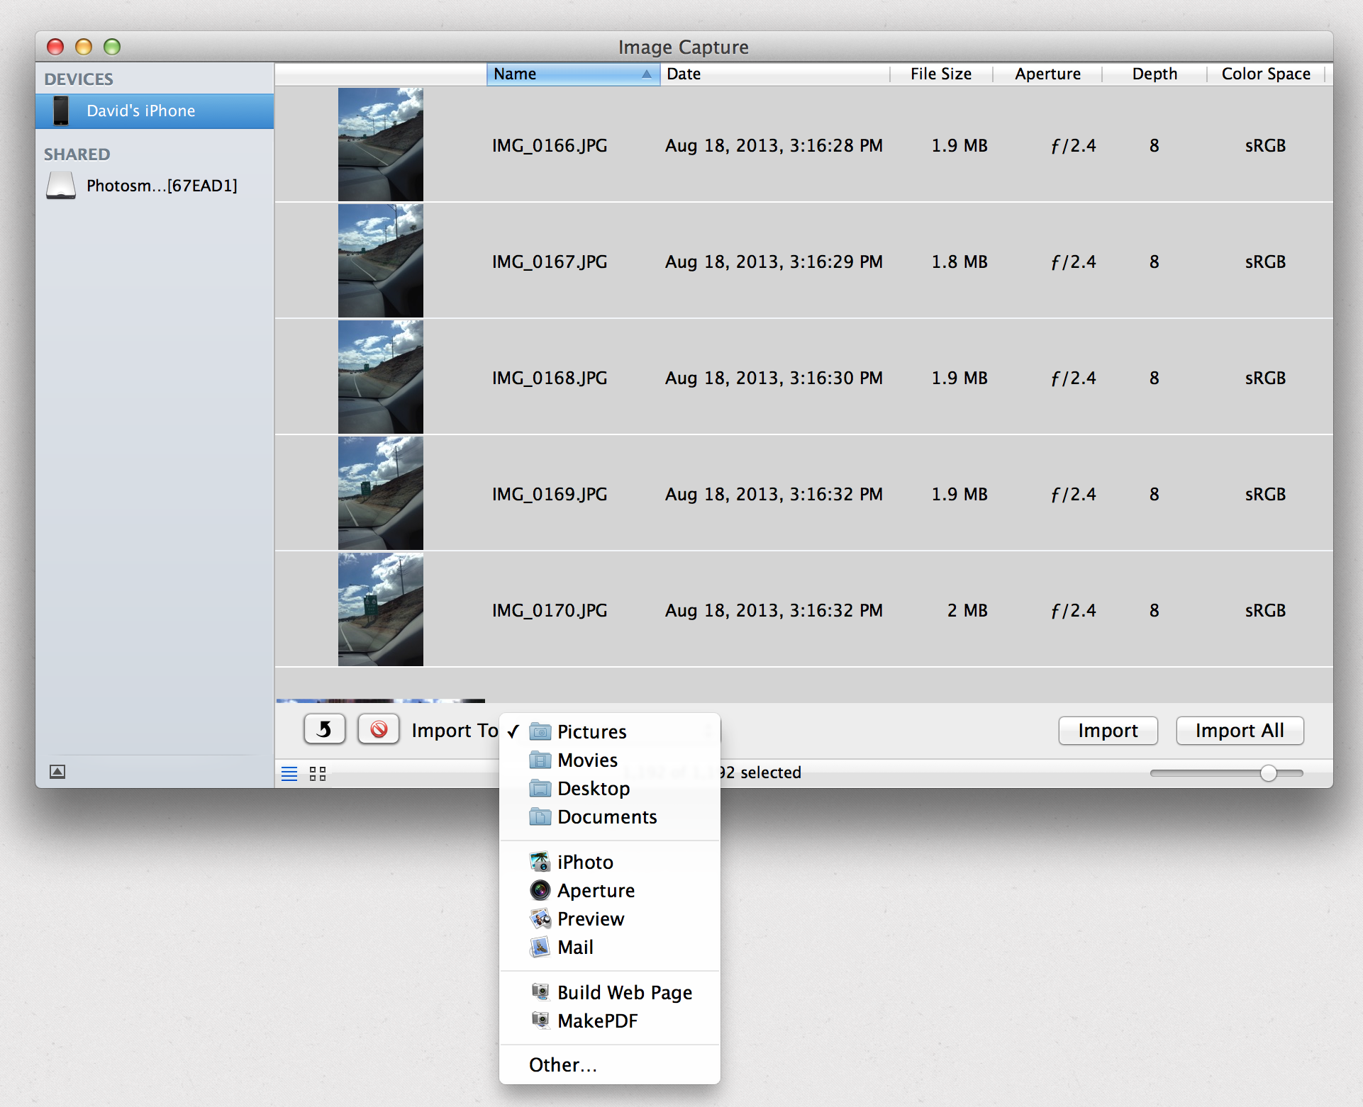Select Aperture application in the menu
The width and height of the screenshot is (1363, 1107).
pyautogui.click(x=610, y=890)
